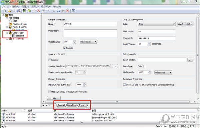Screen dimensions: 200x128
Task: Toggle the General Properties Enabled checkbox
Action: click(65, 48)
